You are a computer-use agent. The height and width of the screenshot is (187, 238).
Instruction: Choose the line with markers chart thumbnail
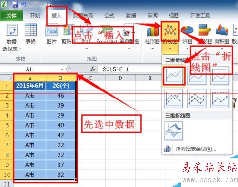pyautogui.click(x=173, y=98)
